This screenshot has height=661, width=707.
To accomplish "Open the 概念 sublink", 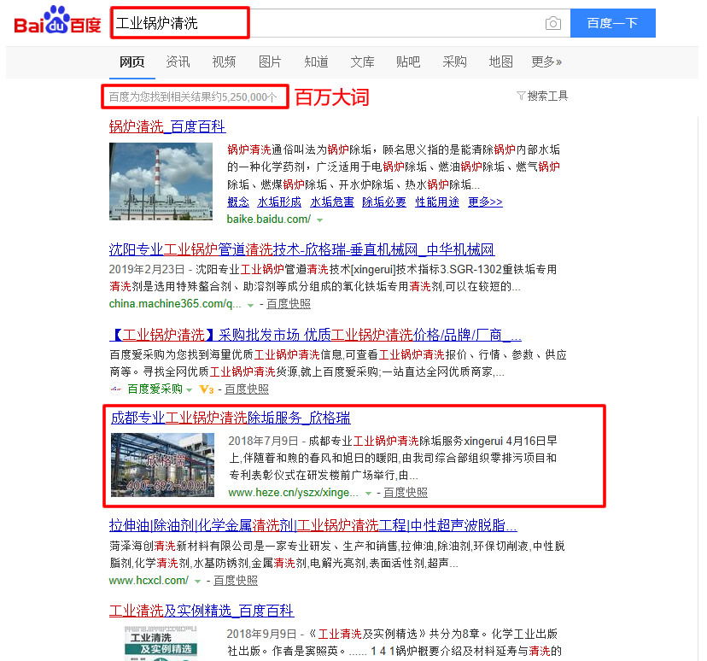I will click(x=238, y=202).
